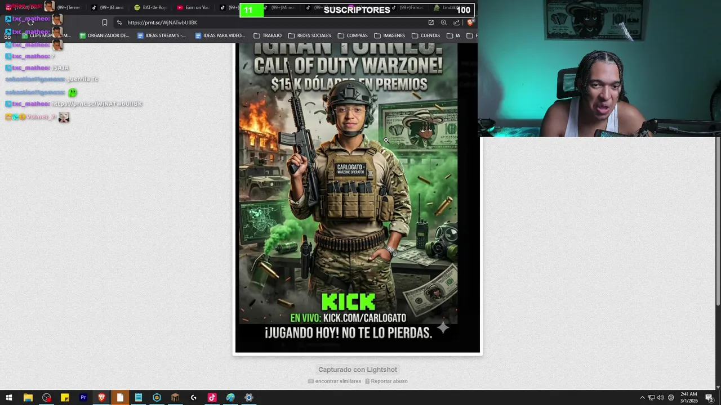Click the page vertical scrollbar
The height and width of the screenshot is (405, 721).
(718, 221)
